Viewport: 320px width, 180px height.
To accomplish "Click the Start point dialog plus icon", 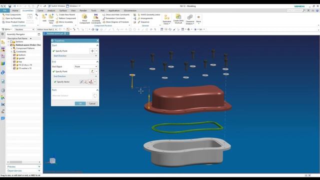I will [x=92, y=51].
